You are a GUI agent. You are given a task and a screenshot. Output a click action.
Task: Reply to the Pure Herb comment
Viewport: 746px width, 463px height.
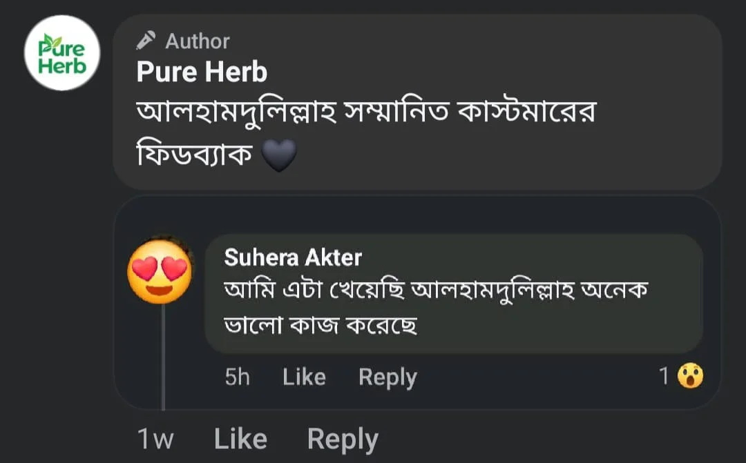click(x=343, y=440)
